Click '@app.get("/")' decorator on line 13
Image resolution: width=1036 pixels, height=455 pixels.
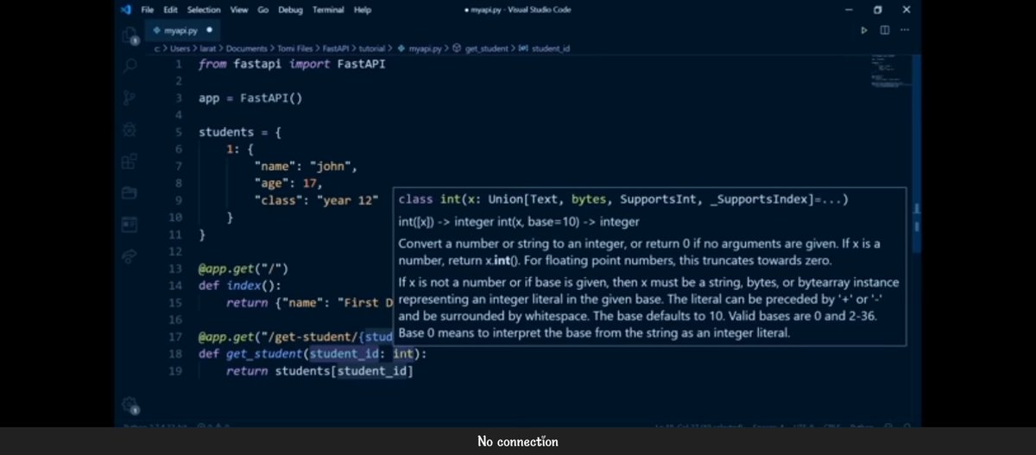[x=243, y=269]
